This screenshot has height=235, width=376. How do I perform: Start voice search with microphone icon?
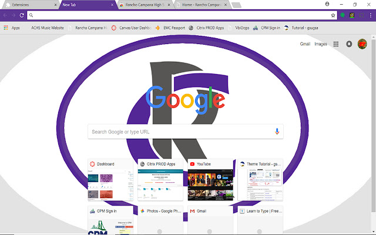click(277, 132)
